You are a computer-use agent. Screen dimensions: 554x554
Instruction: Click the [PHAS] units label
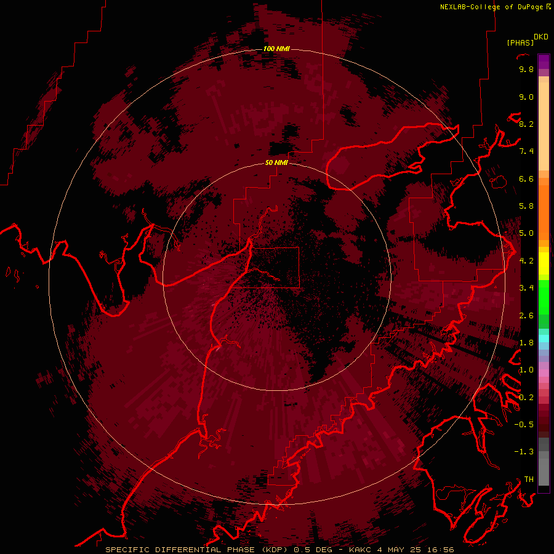(520, 43)
